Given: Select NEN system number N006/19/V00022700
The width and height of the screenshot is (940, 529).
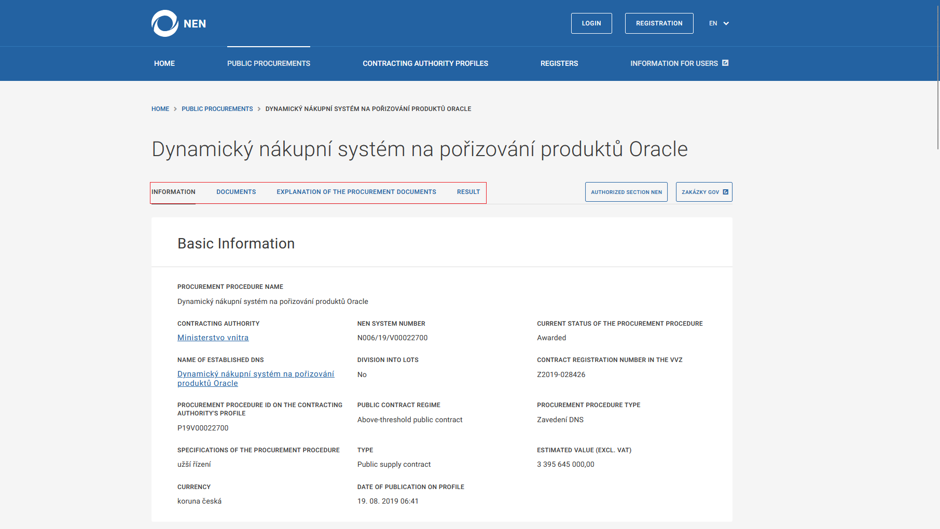Looking at the screenshot, I should click(x=393, y=338).
